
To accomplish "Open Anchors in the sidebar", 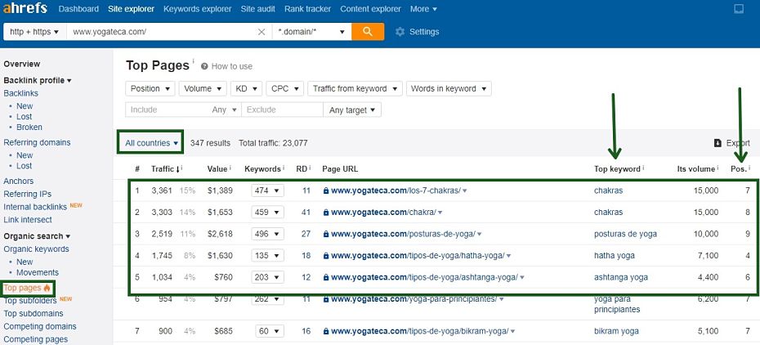I will [19, 181].
